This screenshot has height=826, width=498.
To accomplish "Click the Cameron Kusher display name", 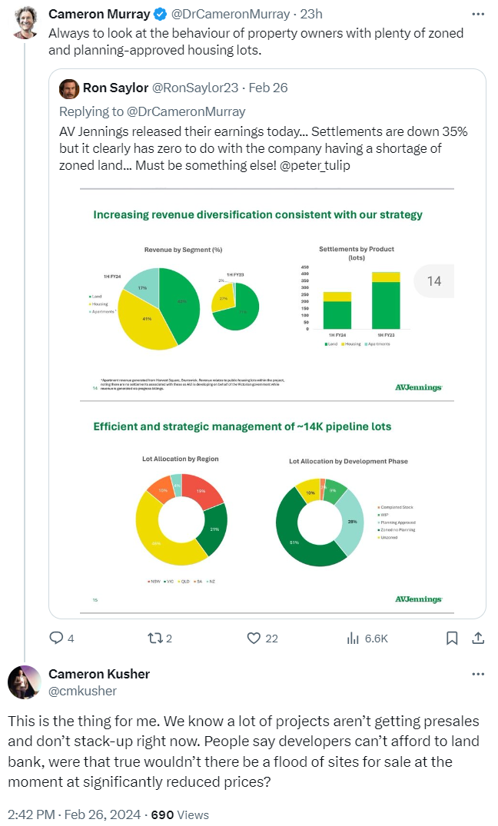I will 99,674.
